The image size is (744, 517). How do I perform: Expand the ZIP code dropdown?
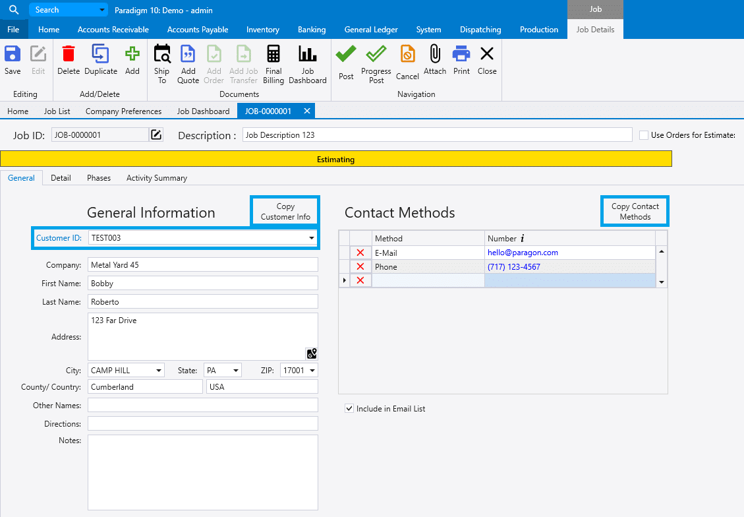point(312,371)
